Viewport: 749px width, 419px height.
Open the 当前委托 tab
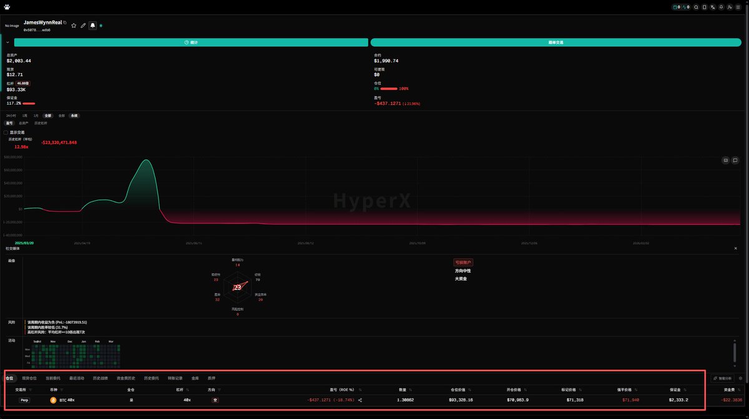tap(53, 378)
